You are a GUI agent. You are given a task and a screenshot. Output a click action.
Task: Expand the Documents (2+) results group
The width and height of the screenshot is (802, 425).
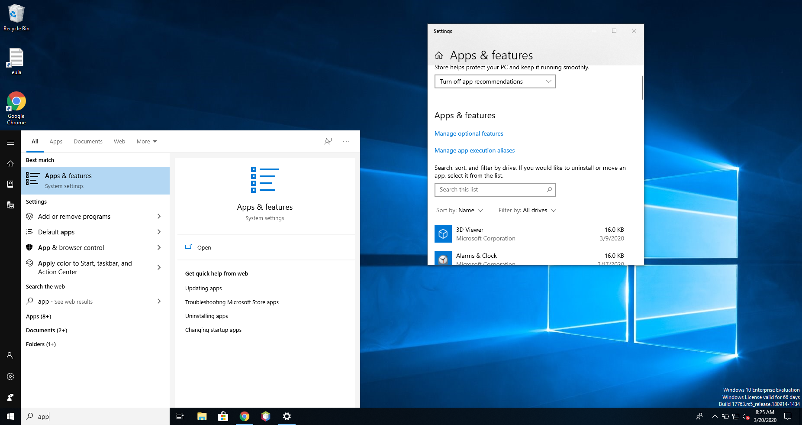point(46,330)
